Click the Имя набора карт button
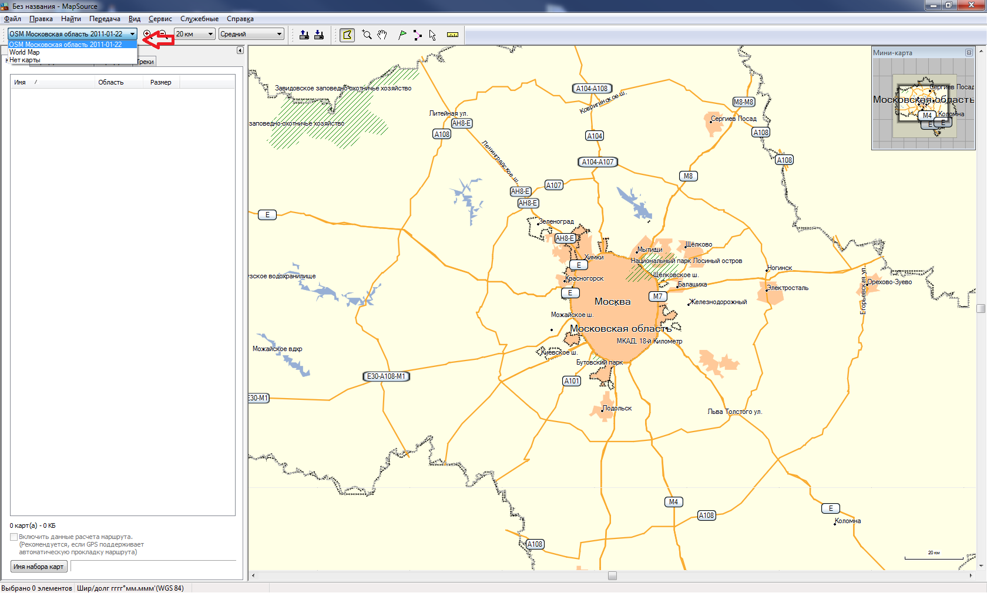The height and width of the screenshot is (593, 987). click(x=39, y=567)
